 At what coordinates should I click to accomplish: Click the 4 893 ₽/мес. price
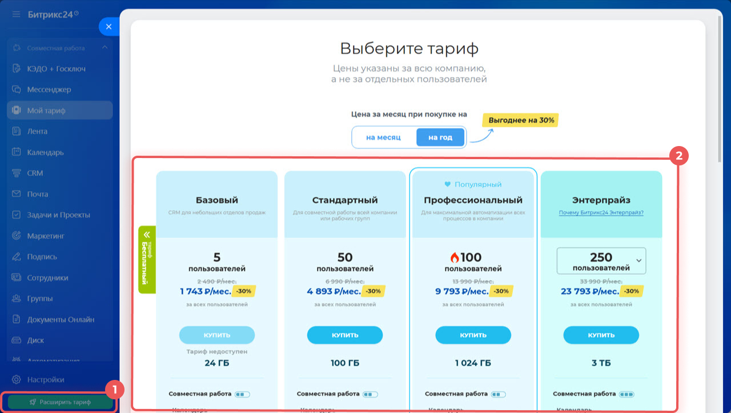(x=334, y=291)
